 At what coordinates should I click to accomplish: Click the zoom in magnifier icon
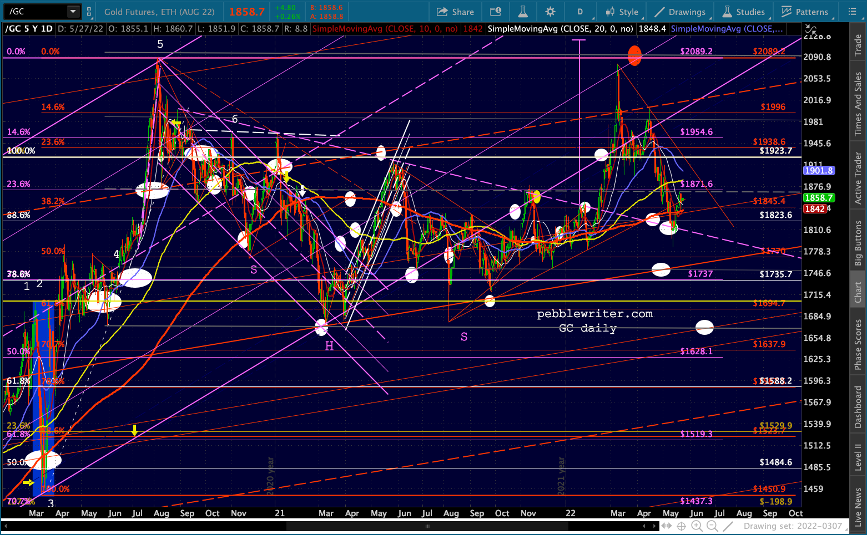click(x=697, y=526)
